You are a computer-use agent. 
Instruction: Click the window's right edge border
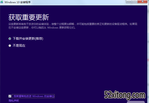point(148,53)
